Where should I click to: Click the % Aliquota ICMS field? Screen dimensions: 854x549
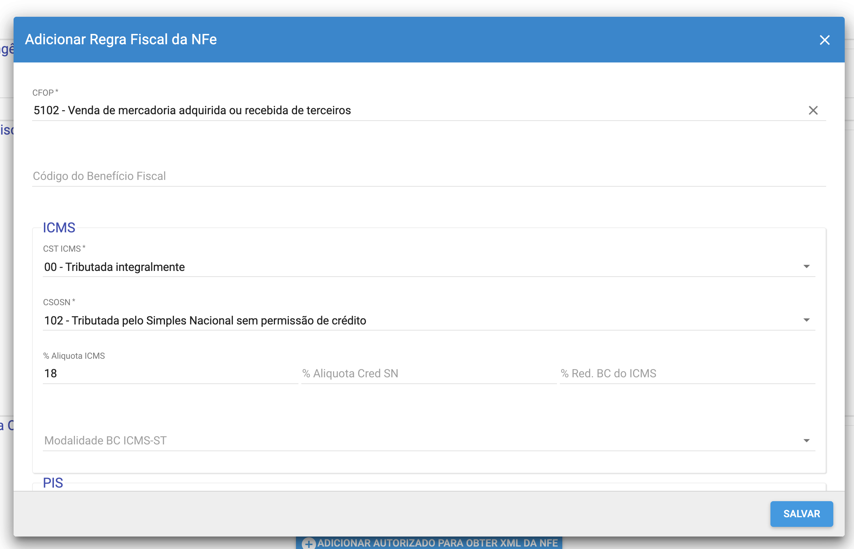[170, 373]
